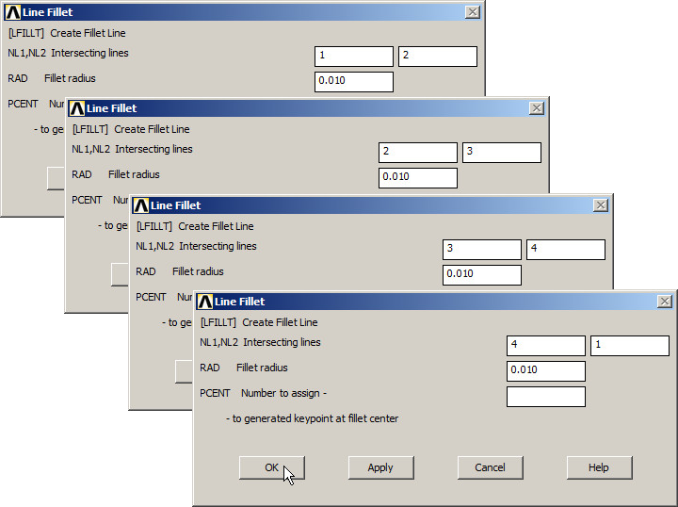Screen dimensions: 678x507
Task: Click the NL2 field containing 1 in front dialog
Action: [x=629, y=345]
